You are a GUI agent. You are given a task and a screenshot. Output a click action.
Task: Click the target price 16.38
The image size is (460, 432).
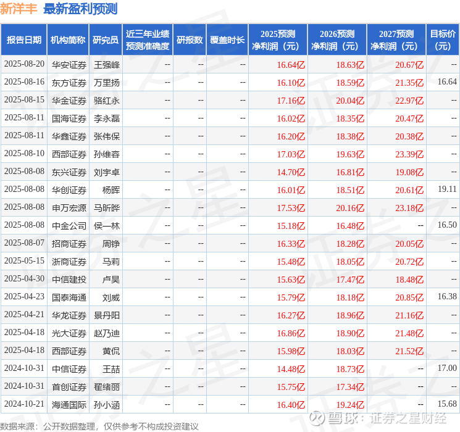click(x=447, y=296)
